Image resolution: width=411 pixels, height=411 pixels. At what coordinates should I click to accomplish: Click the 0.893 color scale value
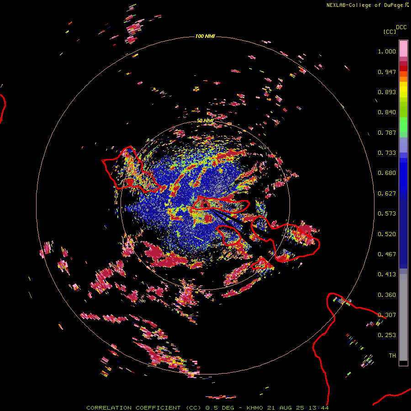pyautogui.click(x=387, y=92)
